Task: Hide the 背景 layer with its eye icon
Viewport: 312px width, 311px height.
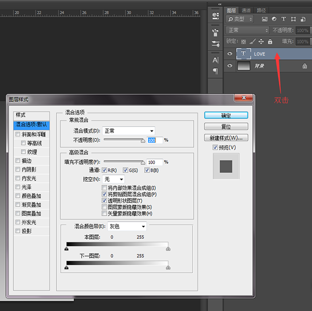Action: click(x=230, y=66)
